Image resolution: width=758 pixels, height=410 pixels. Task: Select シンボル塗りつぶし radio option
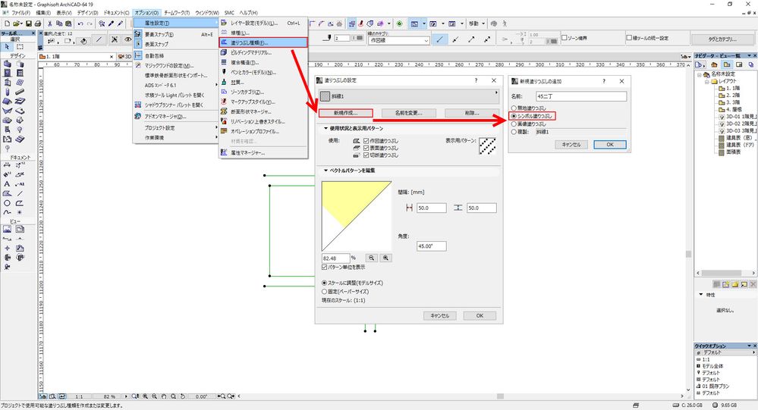click(514, 117)
